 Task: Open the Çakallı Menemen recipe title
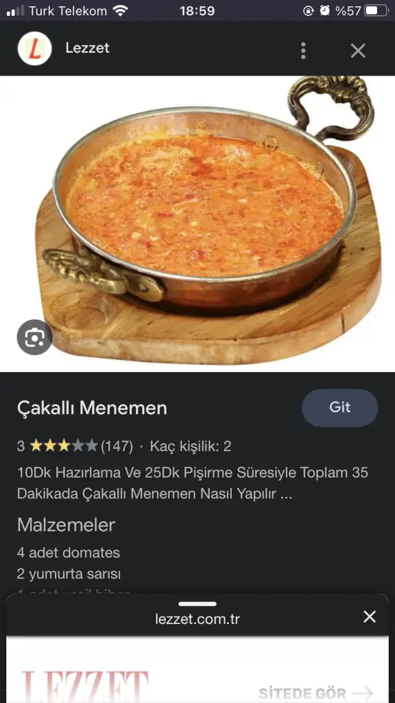(93, 408)
